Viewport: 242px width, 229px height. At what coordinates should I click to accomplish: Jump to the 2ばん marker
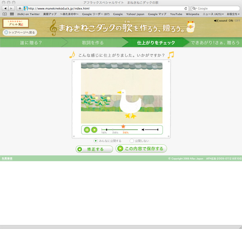click(x=115, y=132)
